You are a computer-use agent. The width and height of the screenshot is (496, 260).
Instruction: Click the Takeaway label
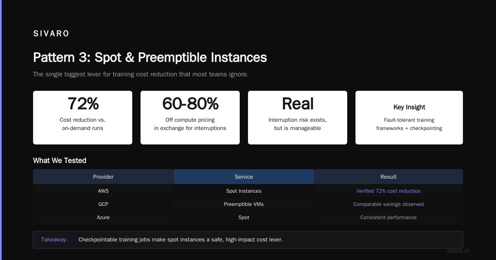point(54,240)
